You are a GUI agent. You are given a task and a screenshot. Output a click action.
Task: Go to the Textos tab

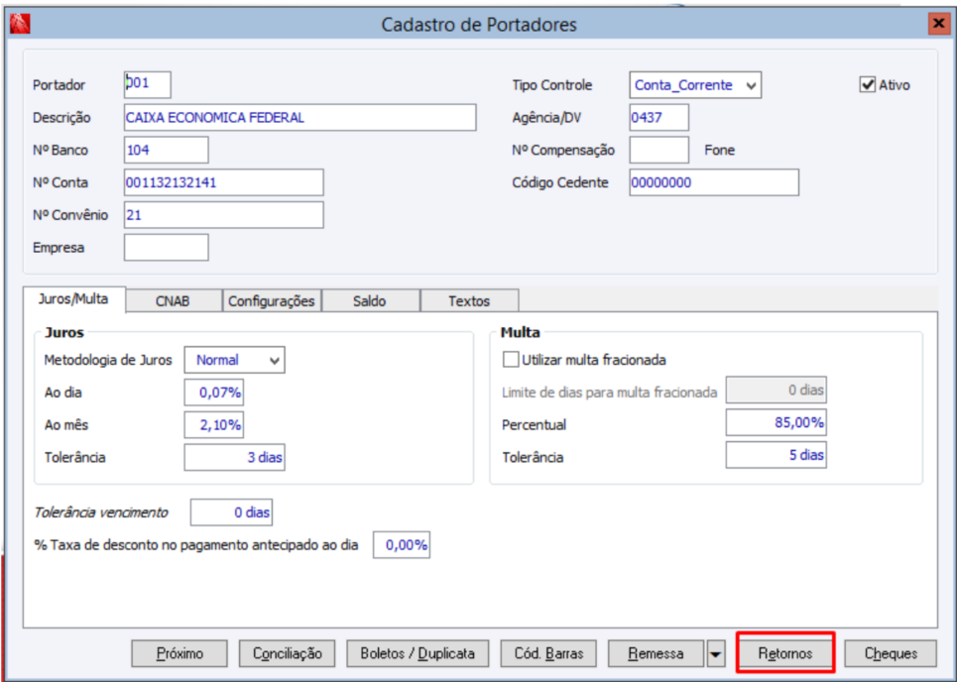tap(469, 301)
